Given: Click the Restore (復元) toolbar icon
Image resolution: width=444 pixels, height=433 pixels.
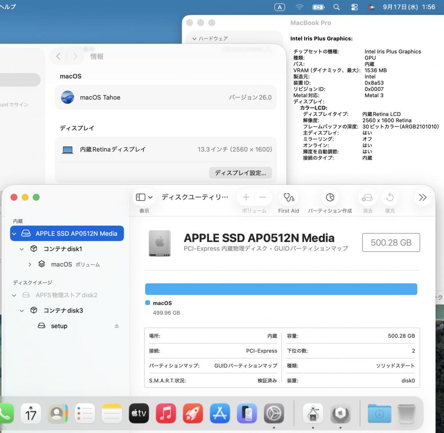Looking at the screenshot, I should (x=390, y=198).
